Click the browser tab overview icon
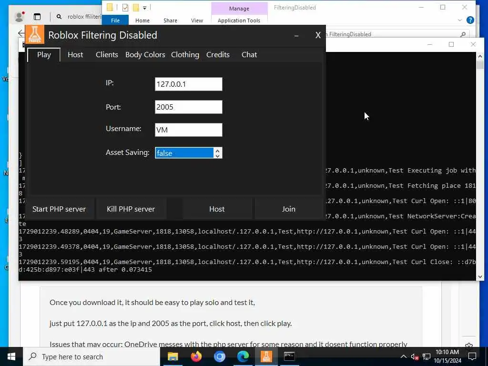 pyautogui.click(x=37, y=17)
